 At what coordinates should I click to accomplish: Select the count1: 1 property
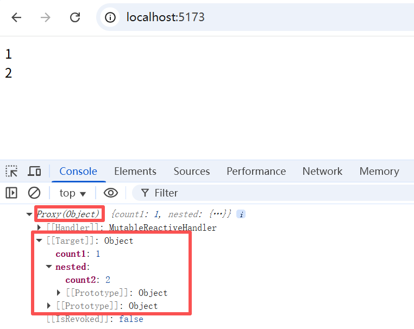pyautogui.click(x=78, y=254)
